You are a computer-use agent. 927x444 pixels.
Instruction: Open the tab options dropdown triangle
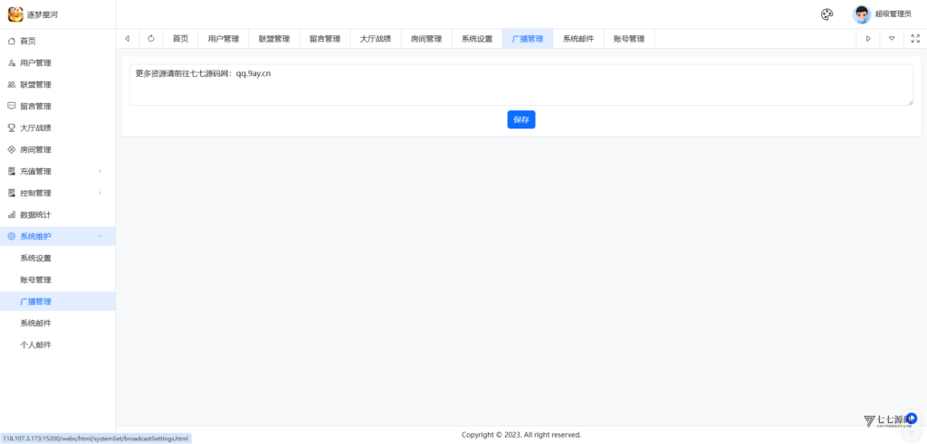click(x=892, y=38)
